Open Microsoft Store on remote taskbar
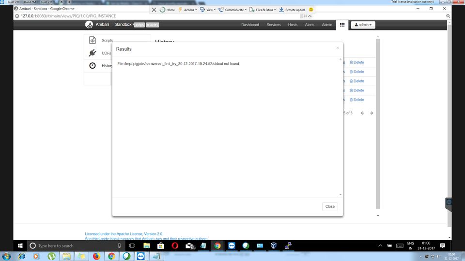 161,246
